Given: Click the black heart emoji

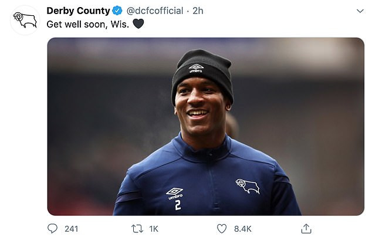Looking at the screenshot, I should 138,23.
